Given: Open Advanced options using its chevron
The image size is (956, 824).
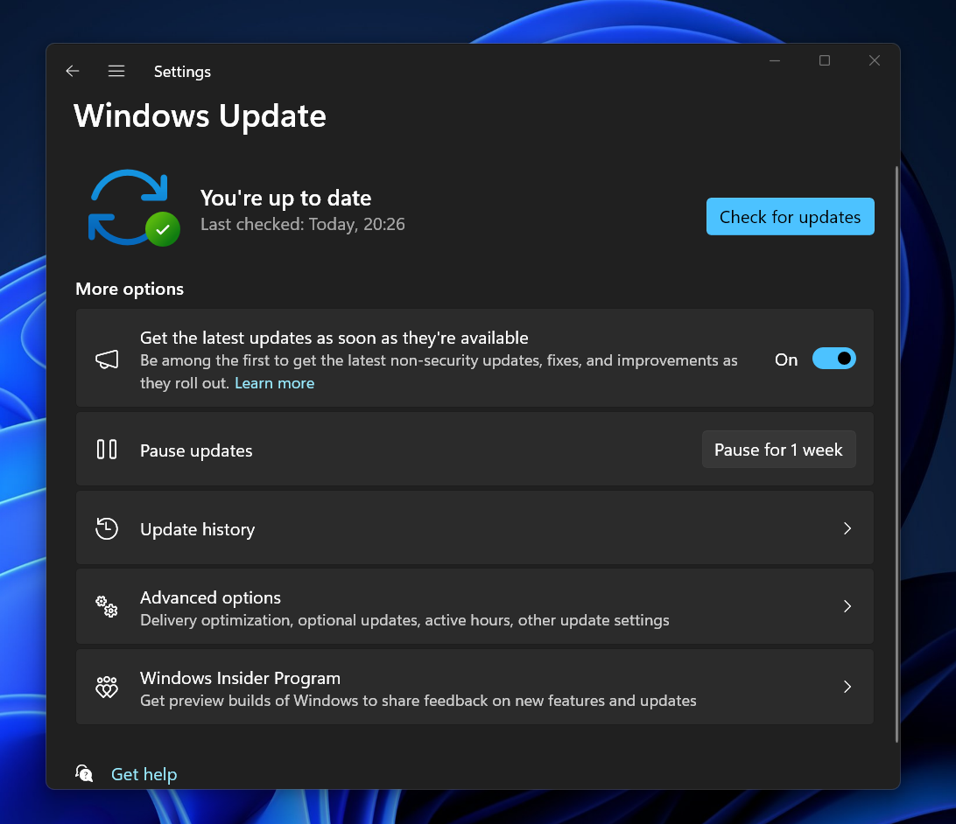Looking at the screenshot, I should click(x=847, y=606).
